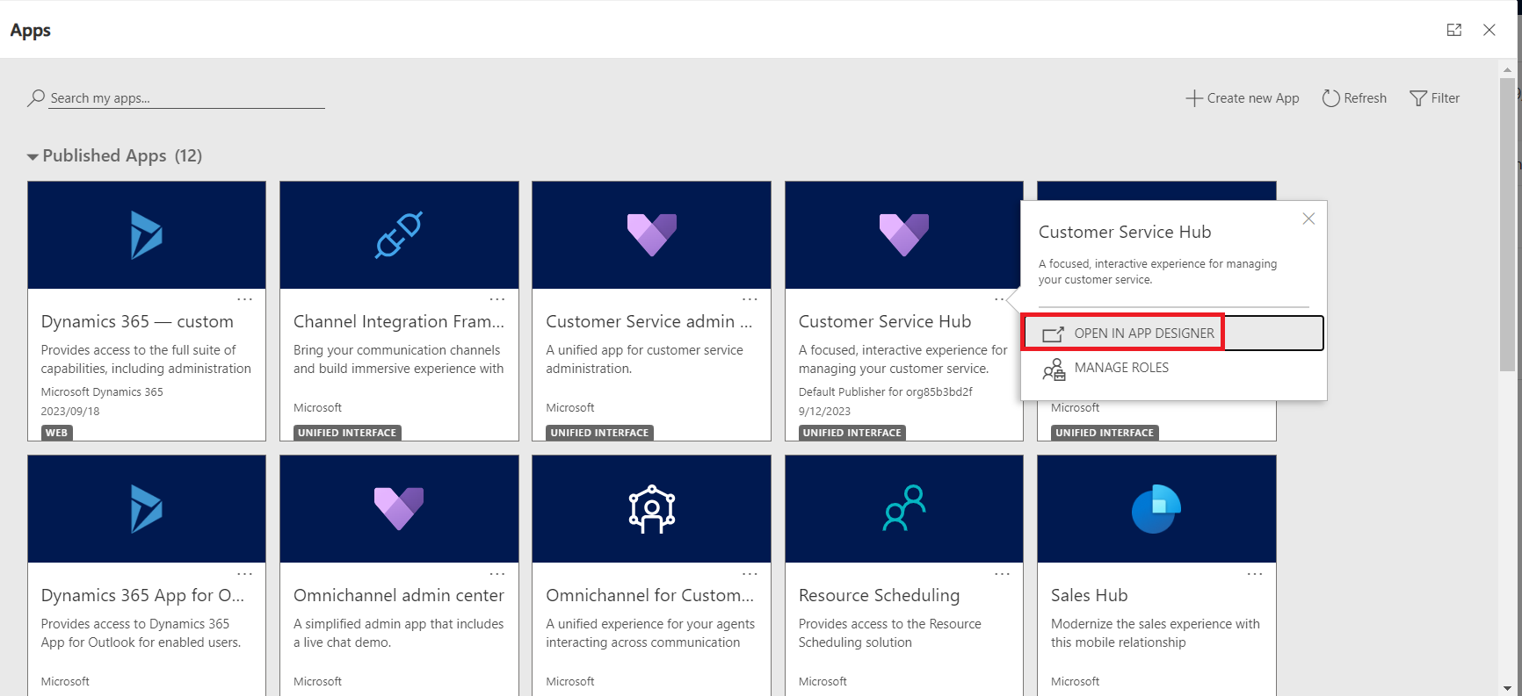Click the Dynamics 365 App for Outlook icon
Viewport: 1522px width, 696px height.
tap(146, 509)
